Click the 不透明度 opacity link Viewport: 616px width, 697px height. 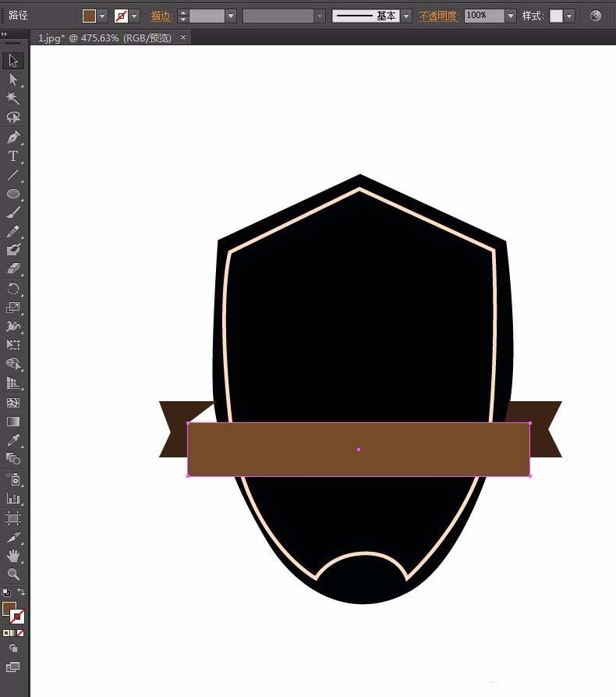[x=438, y=16]
